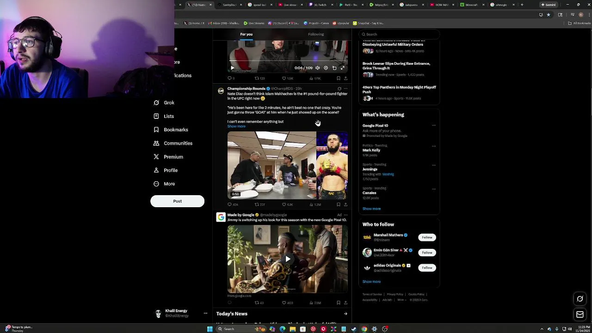Open the Championship Rounds profile avatar

point(221,91)
